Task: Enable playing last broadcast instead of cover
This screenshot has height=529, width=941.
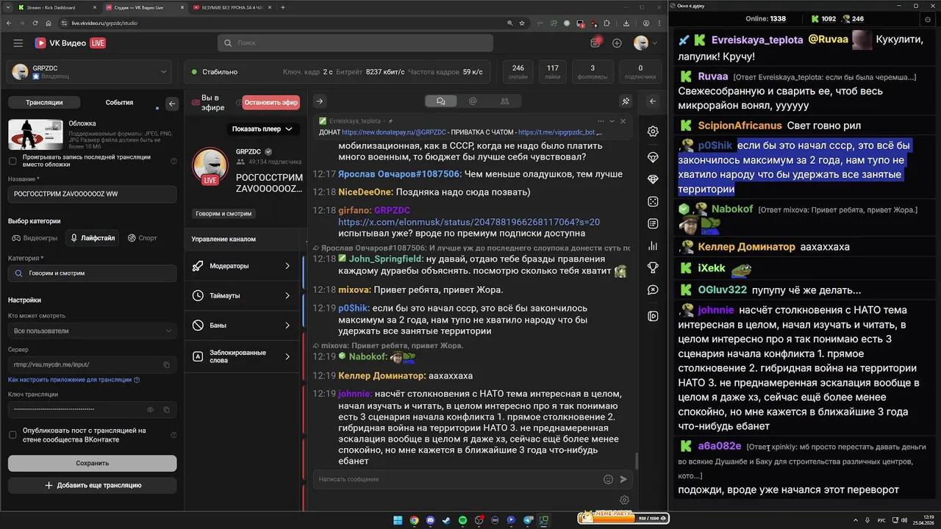Action: (x=12, y=161)
